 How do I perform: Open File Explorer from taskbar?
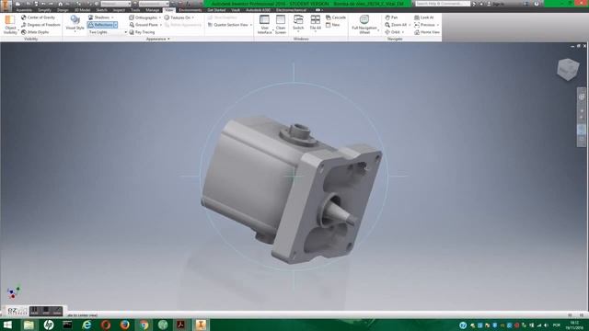coord(29,325)
